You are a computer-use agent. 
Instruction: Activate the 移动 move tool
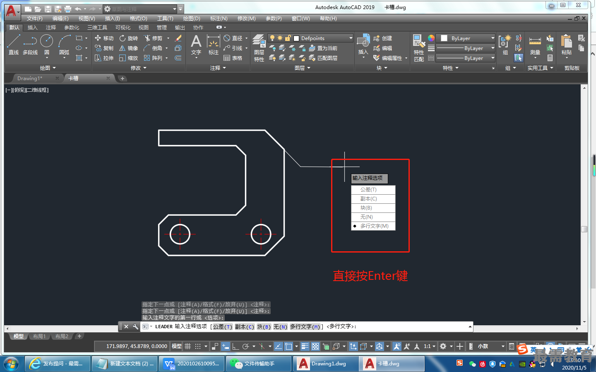tap(104, 38)
